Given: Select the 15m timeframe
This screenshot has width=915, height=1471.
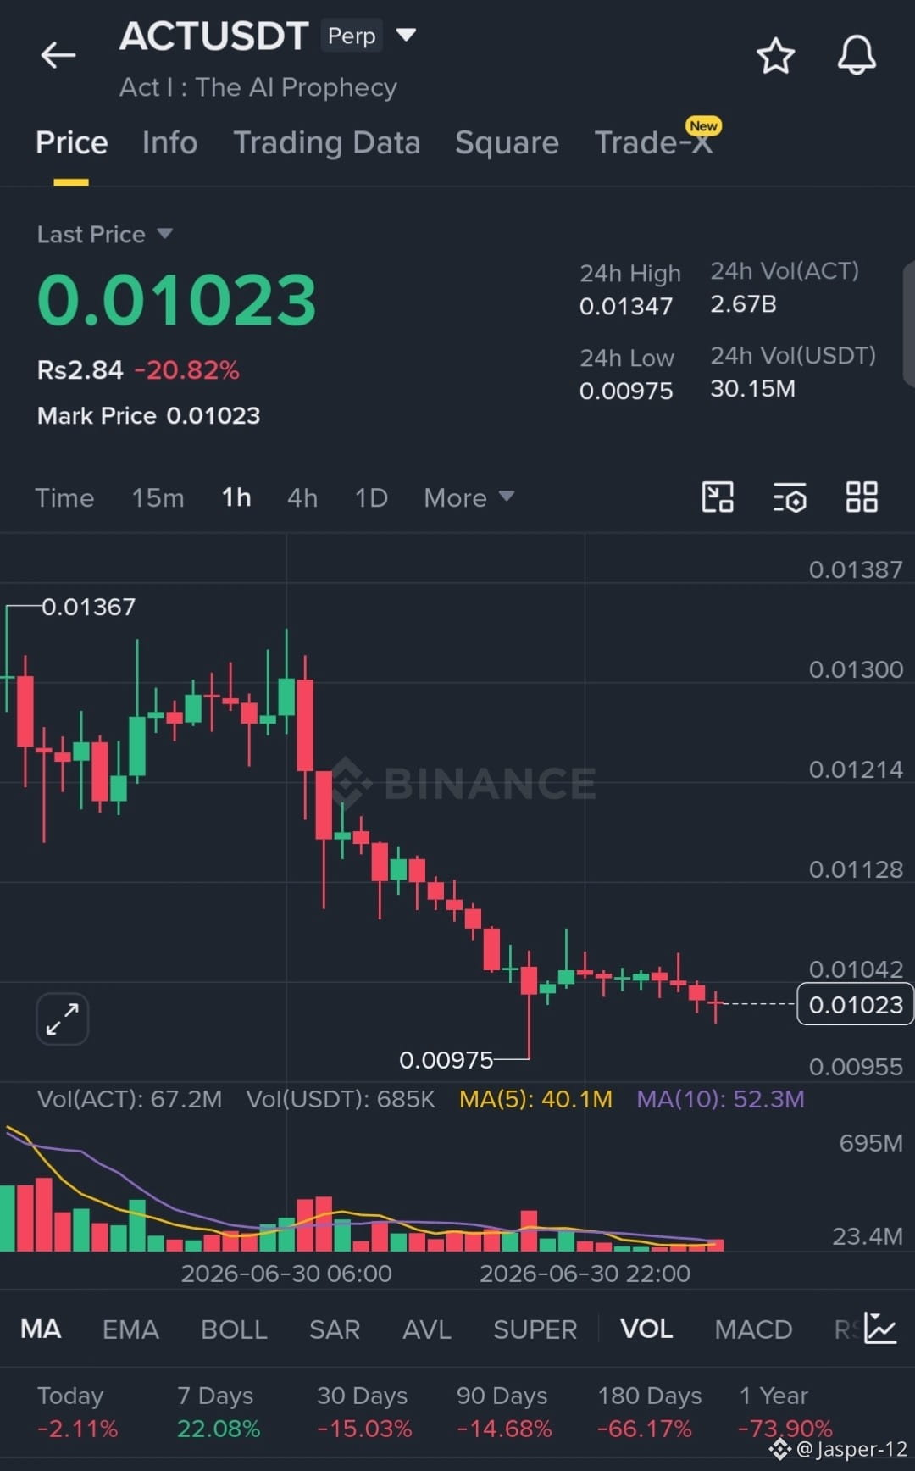Looking at the screenshot, I should coord(158,497).
